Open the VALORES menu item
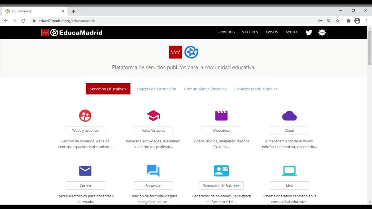This screenshot has width=372, height=209. (x=250, y=32)
